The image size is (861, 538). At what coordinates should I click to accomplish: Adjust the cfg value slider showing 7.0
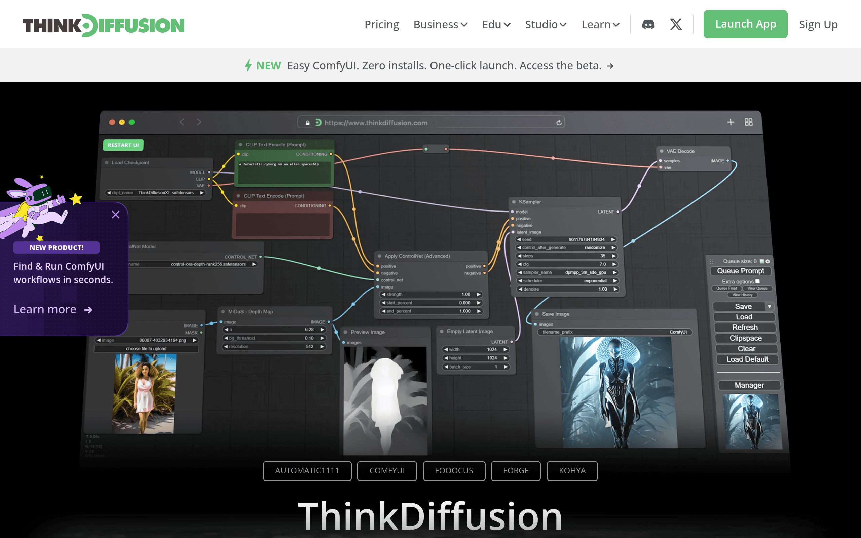pyautogui.click(x=566, y=264)
